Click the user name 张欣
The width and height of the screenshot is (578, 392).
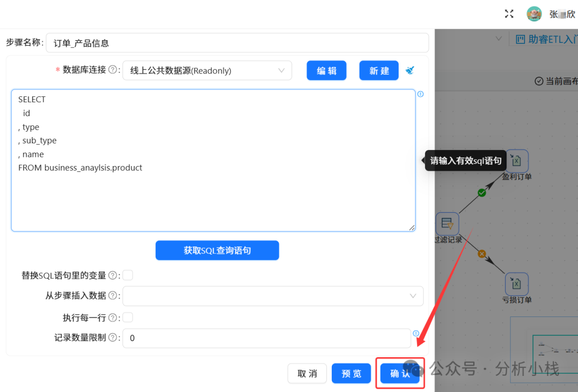coord(562,14)
